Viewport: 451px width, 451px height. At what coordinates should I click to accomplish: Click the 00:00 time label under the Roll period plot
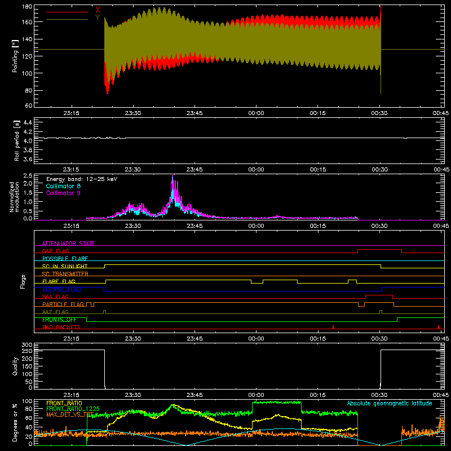(256, 170)
